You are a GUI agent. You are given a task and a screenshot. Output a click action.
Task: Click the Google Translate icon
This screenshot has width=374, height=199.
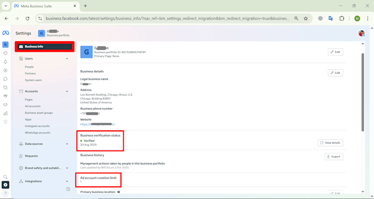point(331,18)
